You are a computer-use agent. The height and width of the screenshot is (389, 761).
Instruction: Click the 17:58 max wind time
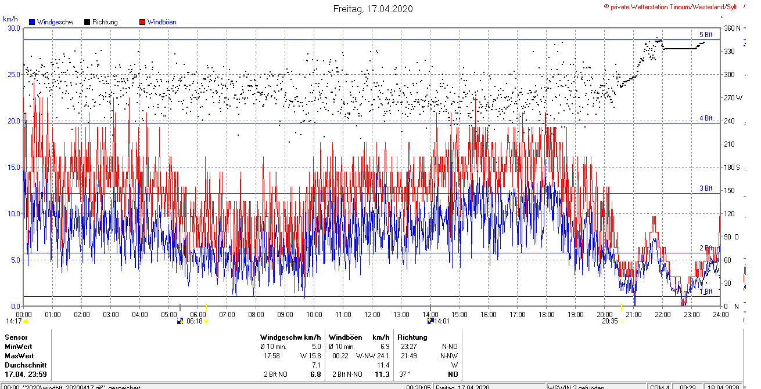pos(272,356)
